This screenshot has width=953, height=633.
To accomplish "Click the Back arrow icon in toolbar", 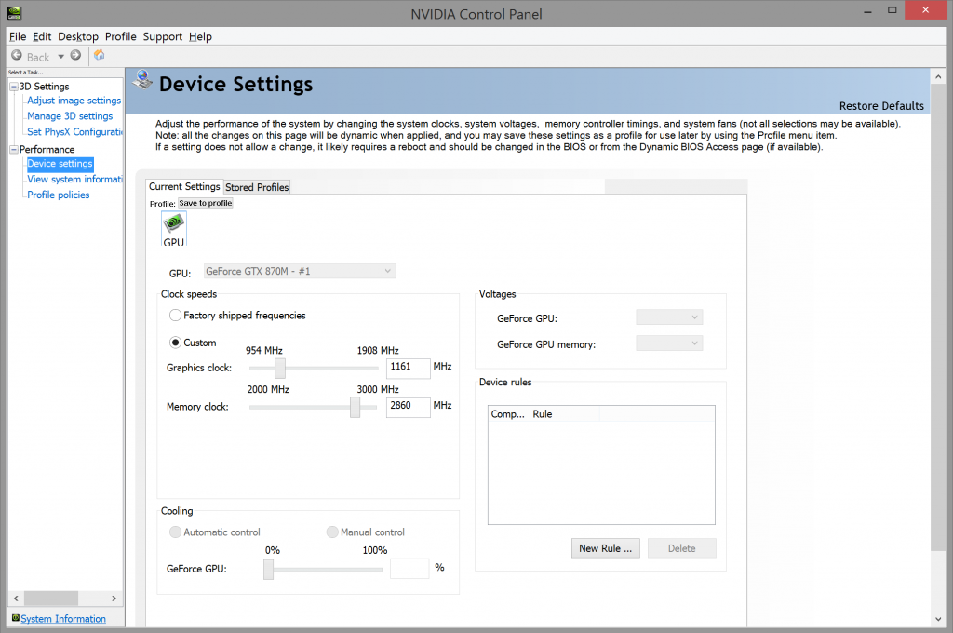I will click(x=17, y=56).
